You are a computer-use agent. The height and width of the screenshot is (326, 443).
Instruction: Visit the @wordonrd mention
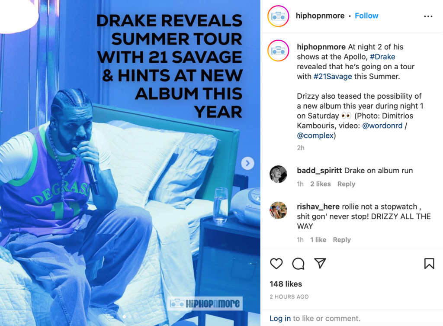pos(382,126)
